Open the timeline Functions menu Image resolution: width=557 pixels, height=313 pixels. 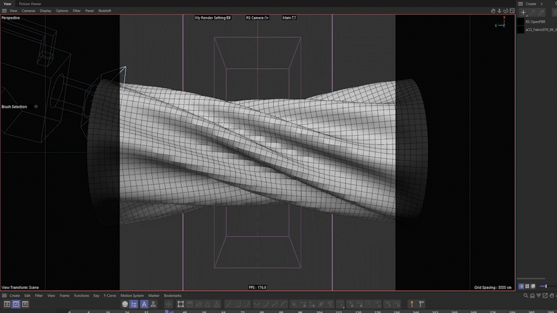[x=81, y=296]
